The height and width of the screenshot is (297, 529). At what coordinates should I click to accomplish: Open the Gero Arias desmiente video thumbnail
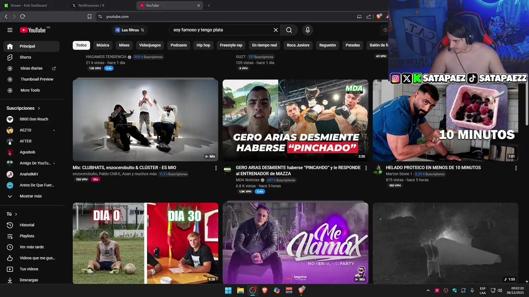tap(295, 120)
